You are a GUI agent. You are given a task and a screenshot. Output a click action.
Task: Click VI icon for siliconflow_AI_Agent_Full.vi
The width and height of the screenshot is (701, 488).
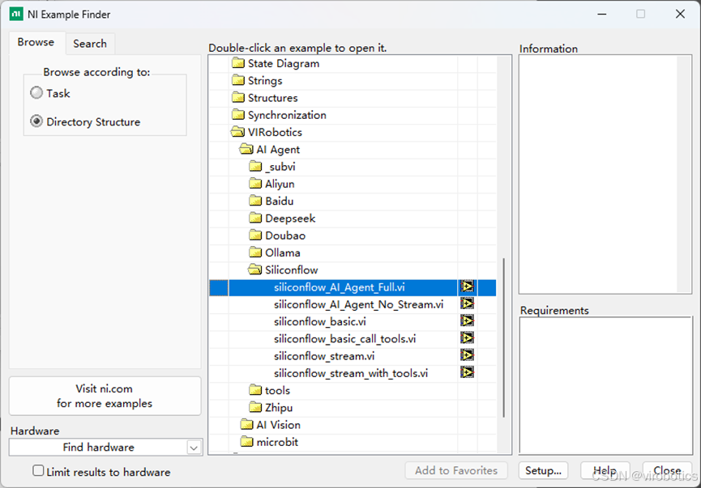point(467,286)
